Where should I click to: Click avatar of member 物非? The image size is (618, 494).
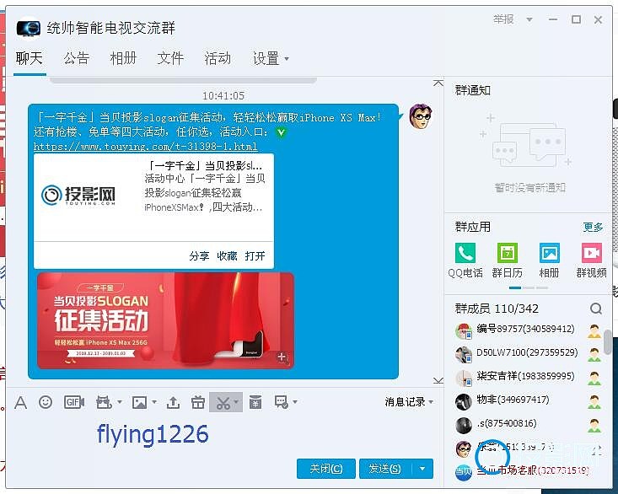[464, 402]
